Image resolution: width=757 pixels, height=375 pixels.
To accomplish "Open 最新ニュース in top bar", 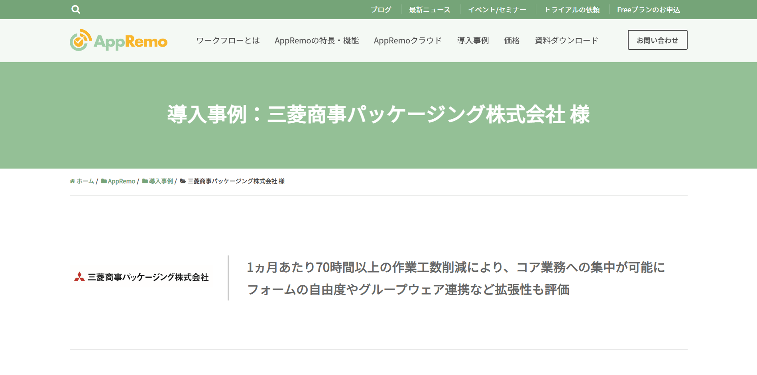I will (430, 10).
